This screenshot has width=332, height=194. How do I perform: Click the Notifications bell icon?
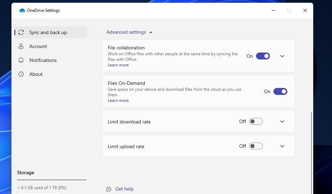(21, 60)
